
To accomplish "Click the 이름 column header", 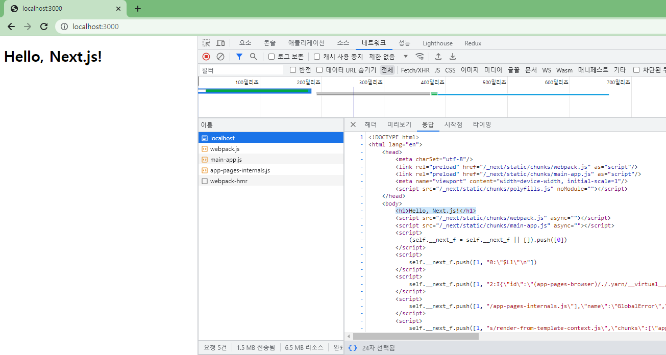I will coord(271,125).
